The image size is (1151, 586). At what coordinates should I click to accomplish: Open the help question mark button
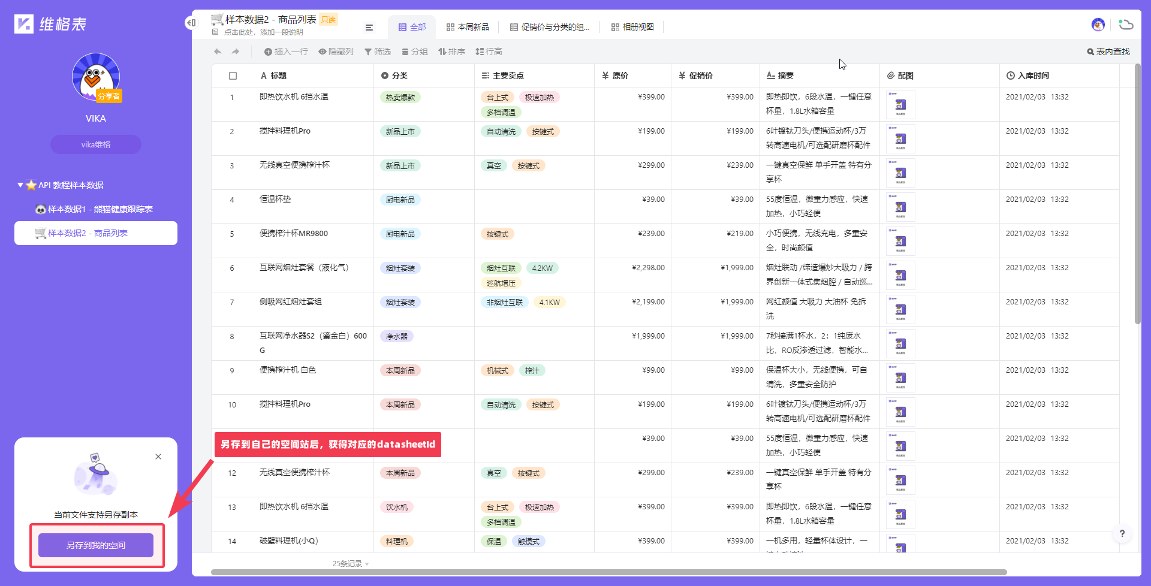(x=1122, y=533)
